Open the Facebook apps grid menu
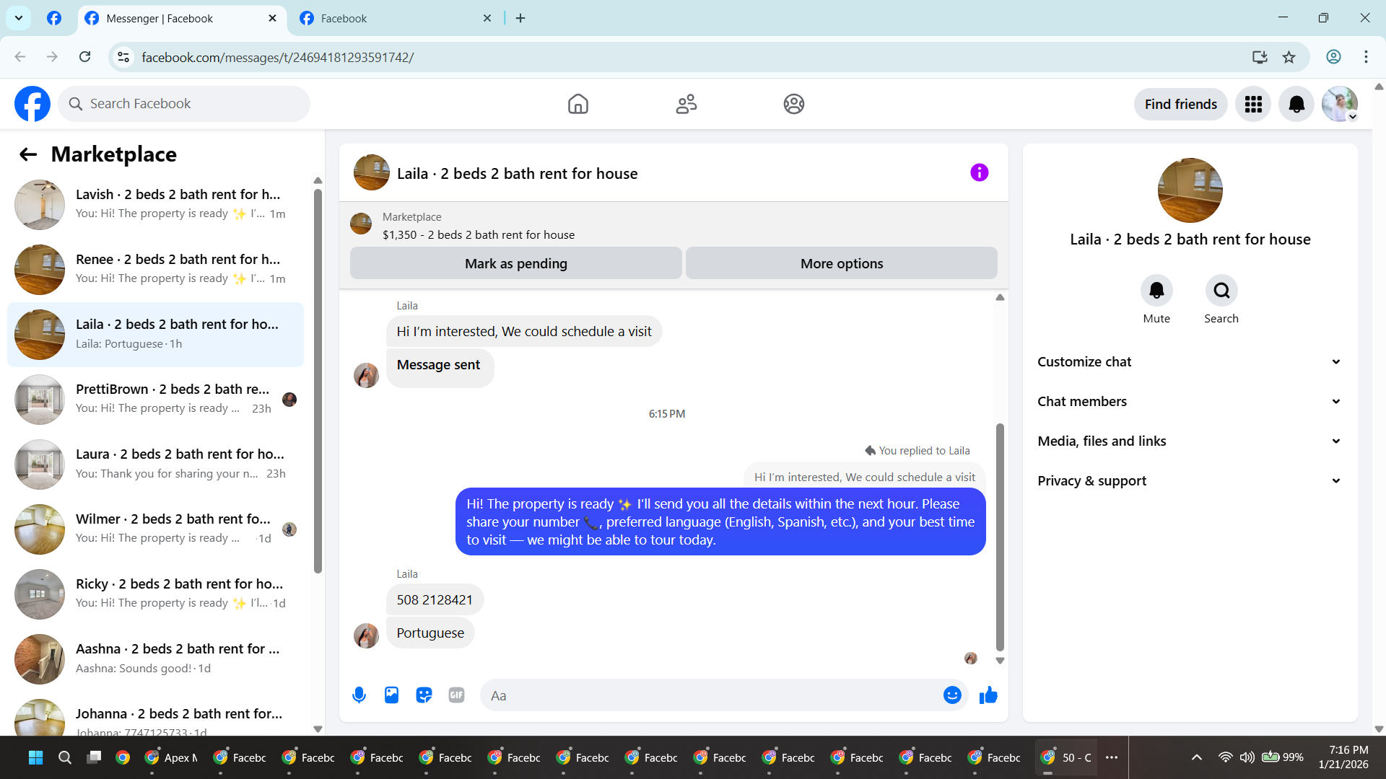Screen dimensions: 1386x779 pos(1253,105)
